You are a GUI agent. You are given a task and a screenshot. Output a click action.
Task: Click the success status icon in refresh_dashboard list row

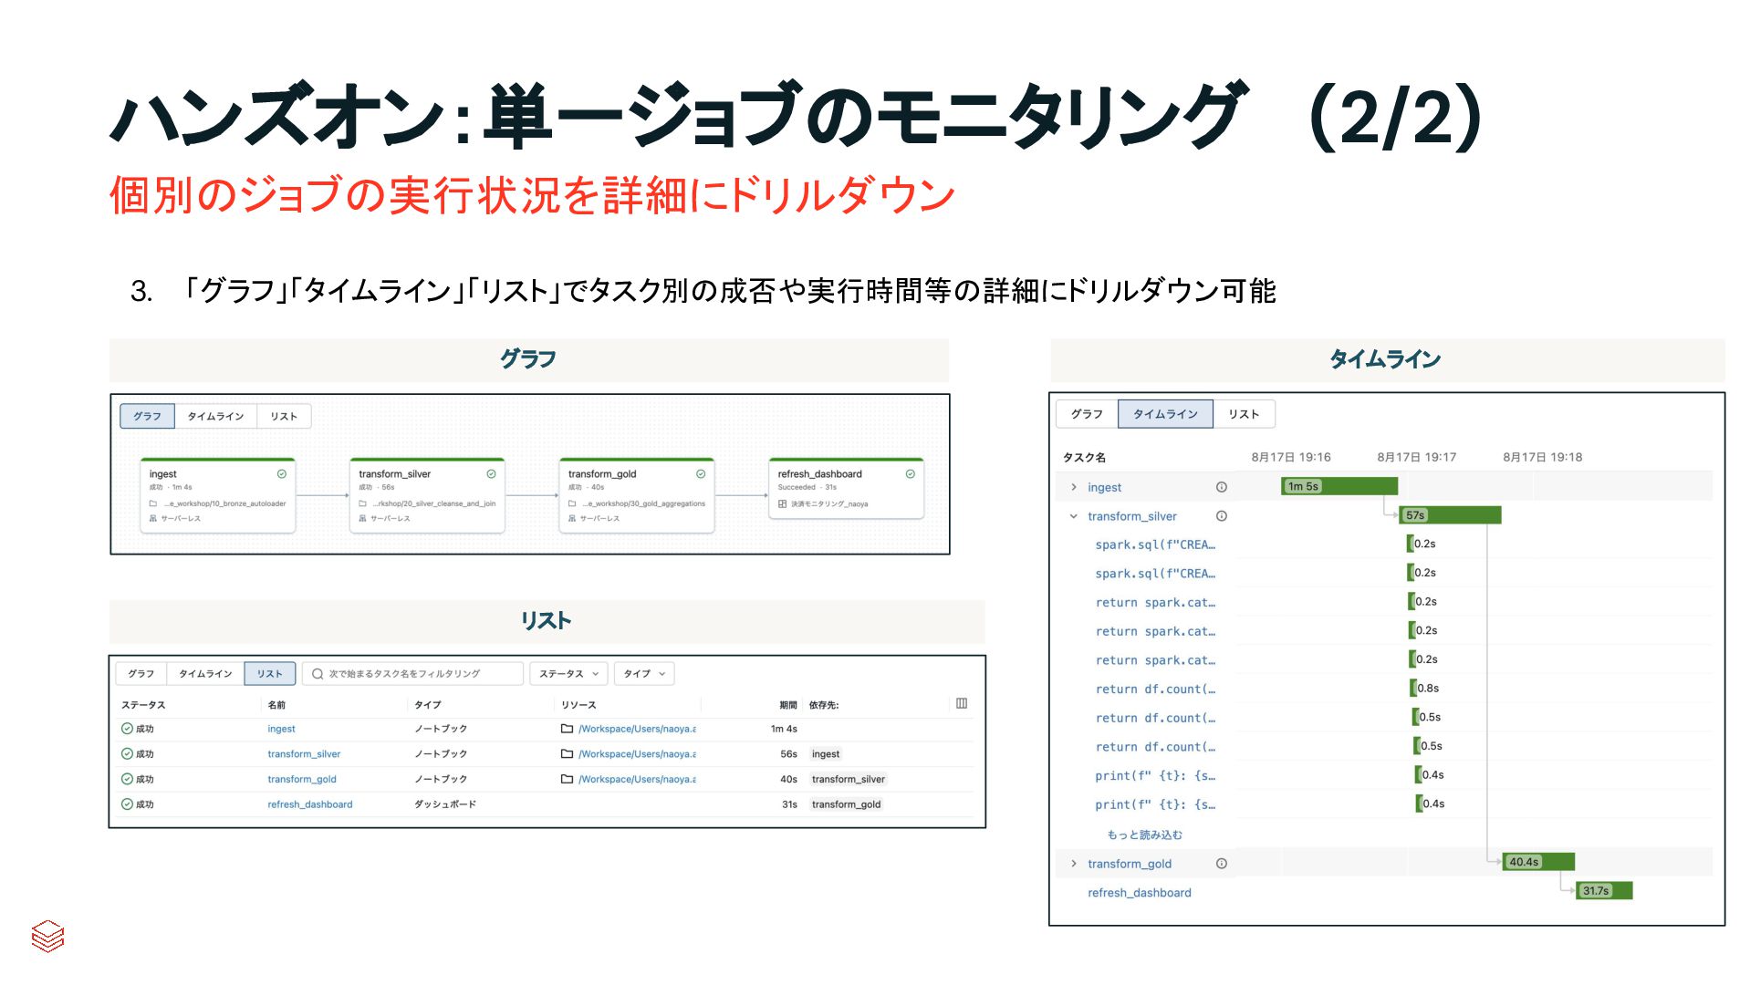click(127, 804)
